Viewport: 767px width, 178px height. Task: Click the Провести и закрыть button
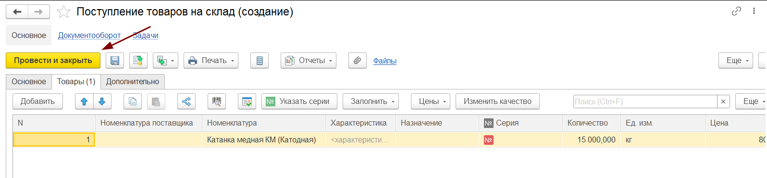tap(53, 61)
